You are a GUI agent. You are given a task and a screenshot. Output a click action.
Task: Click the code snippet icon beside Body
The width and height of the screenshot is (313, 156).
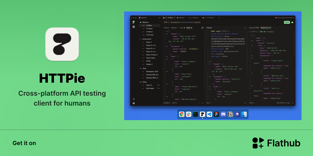[202, 28]
